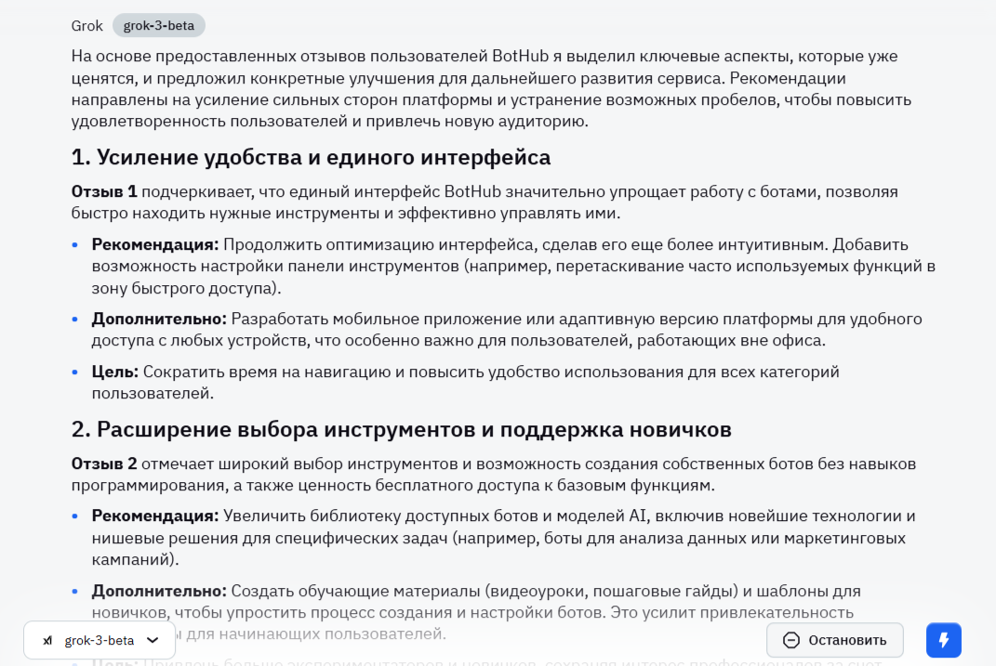The image size is (996, 666).
Task: Click the blue lightning bolt button
Action: point(943,640)
